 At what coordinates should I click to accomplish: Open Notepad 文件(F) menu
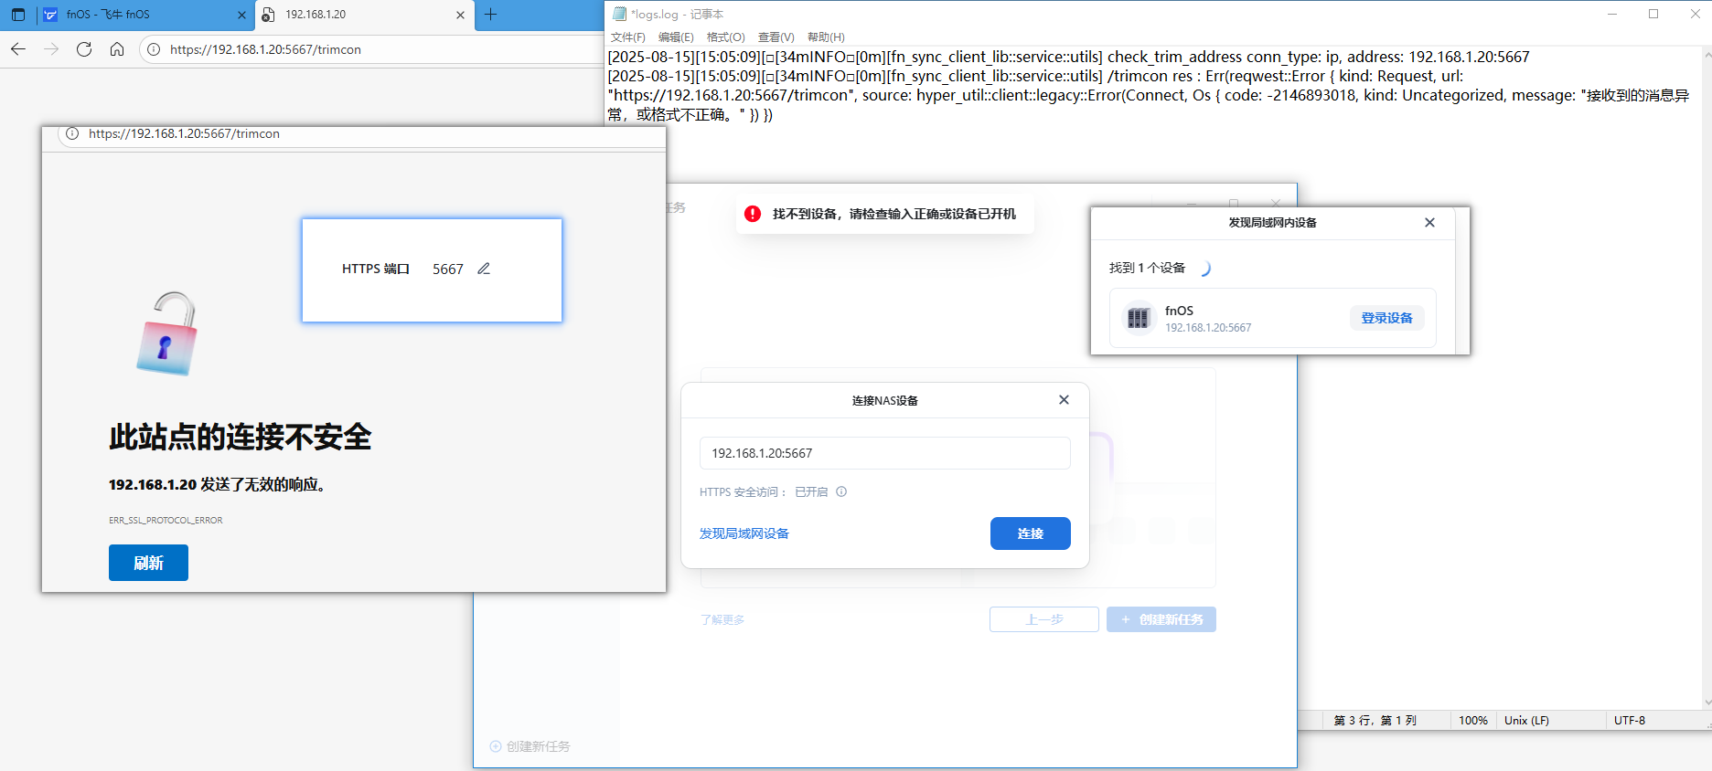pyautogui.click(x=628, y=37)
